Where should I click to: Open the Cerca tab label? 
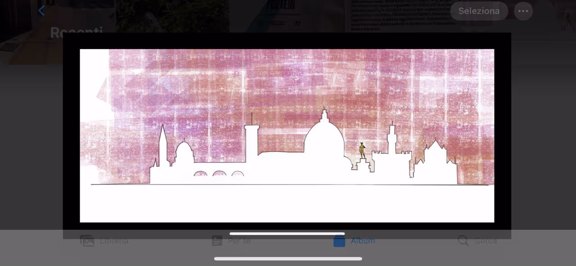tap(486, 241)
